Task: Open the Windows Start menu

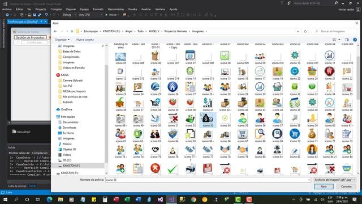Action: [x=5, y=199]
